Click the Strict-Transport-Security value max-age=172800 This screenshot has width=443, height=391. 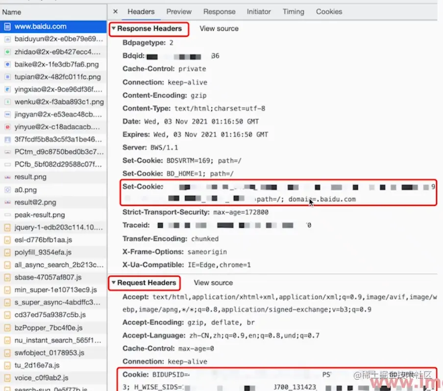click(241, 212)
